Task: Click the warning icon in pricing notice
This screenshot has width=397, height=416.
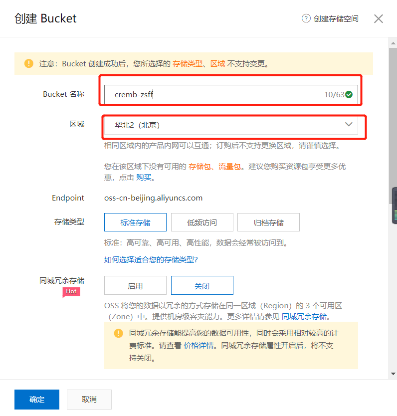Action: click(119, 333)
